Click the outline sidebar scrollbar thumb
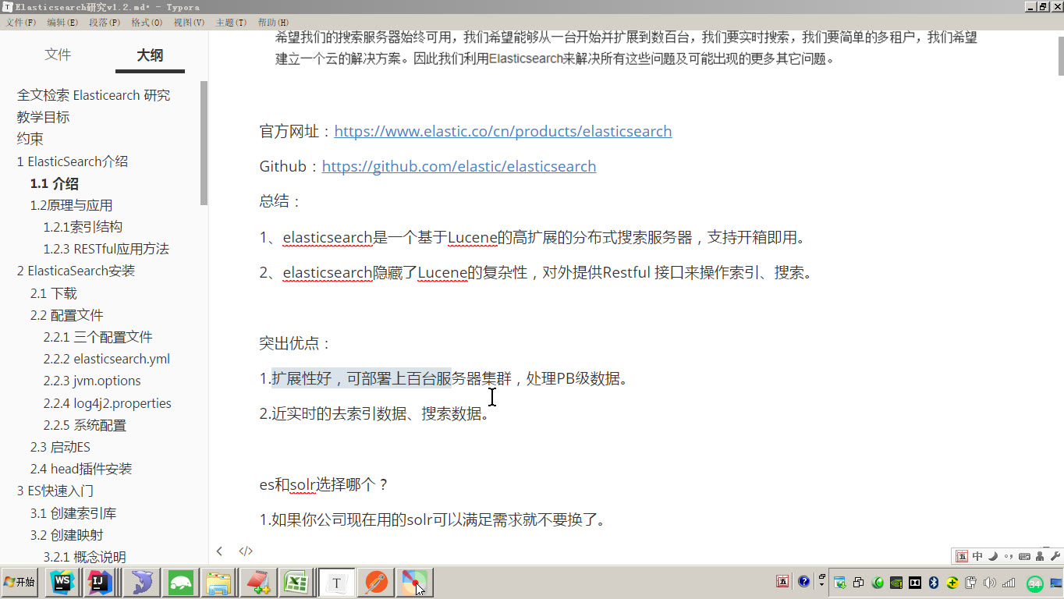Viewport: 1064px width, 599px height. coord(204,143)
